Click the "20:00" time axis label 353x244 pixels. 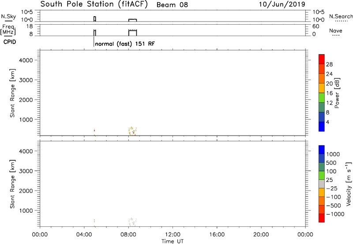[261, 235]
